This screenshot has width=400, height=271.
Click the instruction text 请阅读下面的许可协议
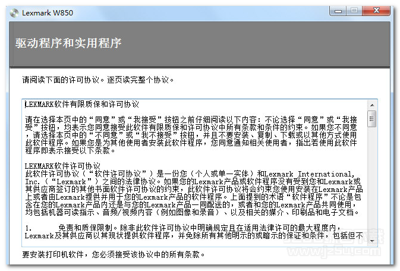pos(61,80)
